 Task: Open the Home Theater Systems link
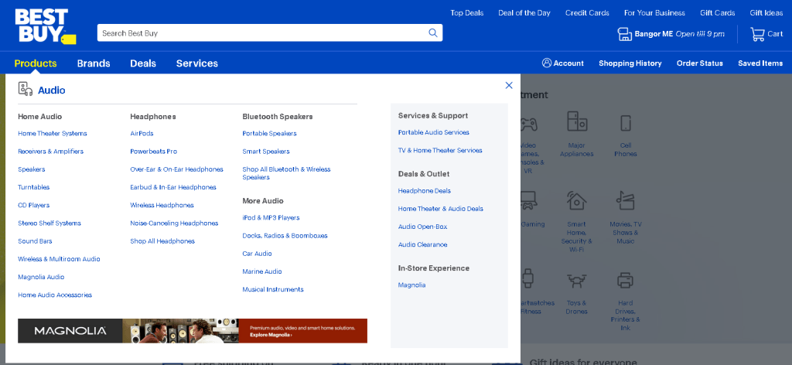coord(53,134)
